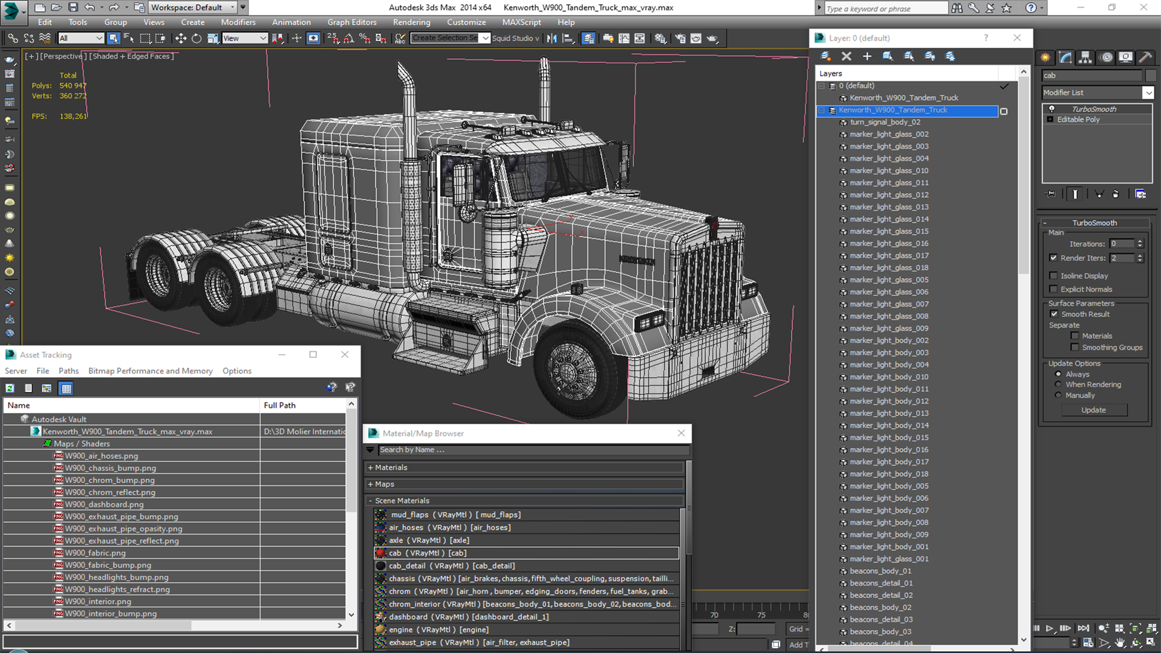1161x653 pixels.
Task: Switch to the Hierarchy command panel
Action: tap(1085, 57)
